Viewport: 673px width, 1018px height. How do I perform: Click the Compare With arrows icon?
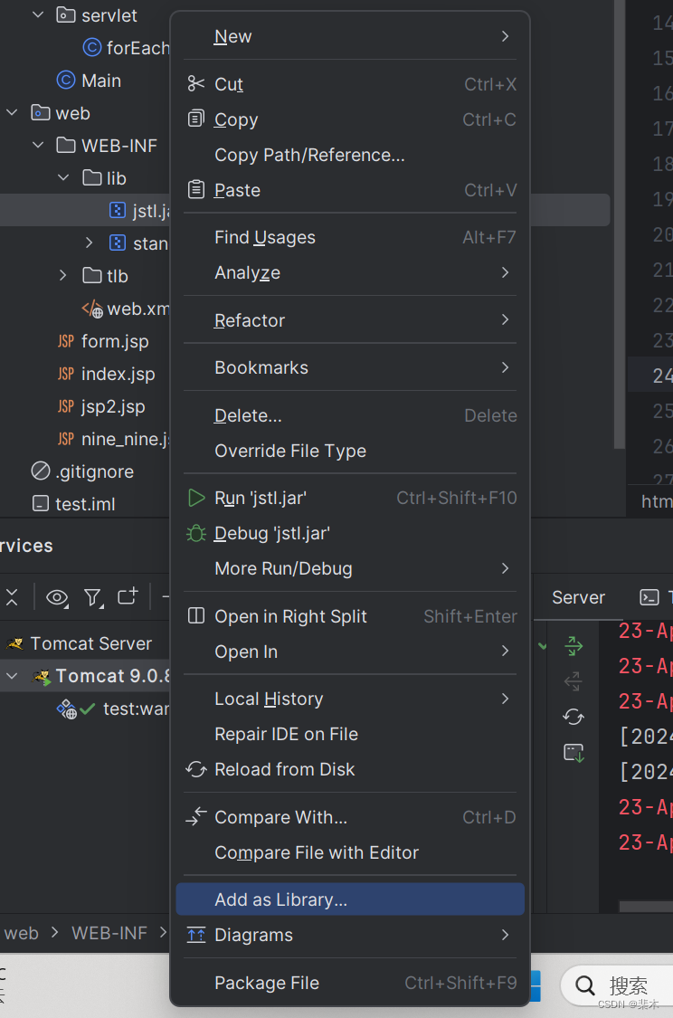click(196, 816)
